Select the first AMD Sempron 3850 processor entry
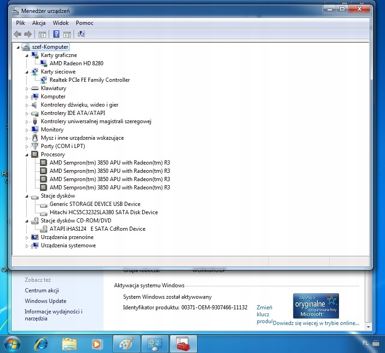Image resolution: width=385 pixels, height=353 pixels. click(x=110, y=163)
